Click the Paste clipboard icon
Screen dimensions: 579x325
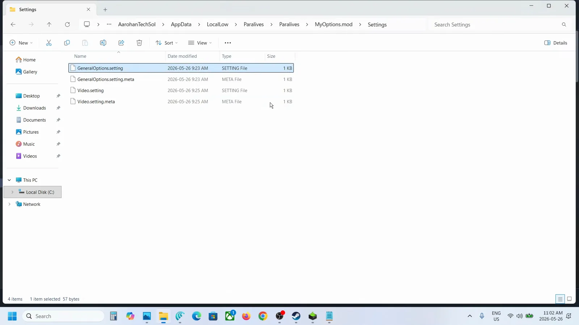pos(85,43)
